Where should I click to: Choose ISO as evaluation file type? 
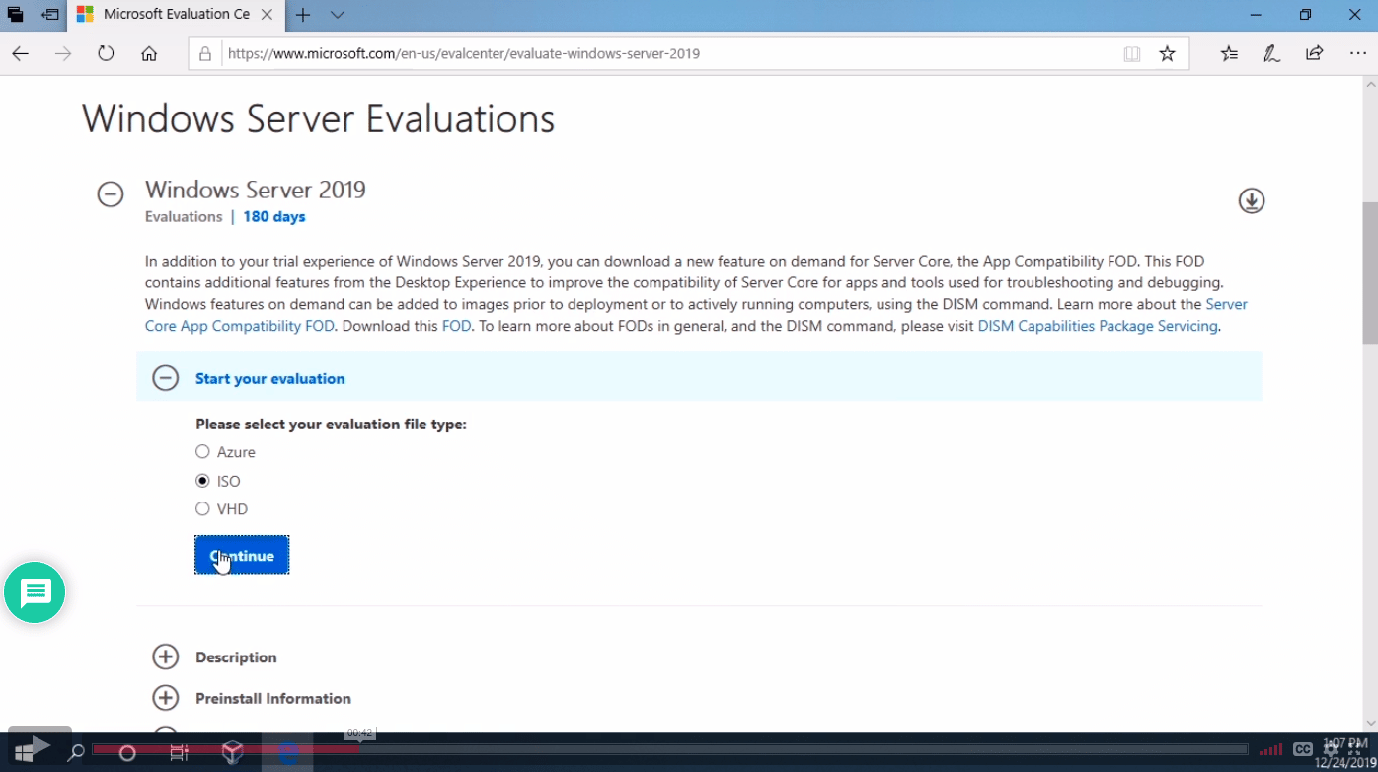[x=202, y=481]
